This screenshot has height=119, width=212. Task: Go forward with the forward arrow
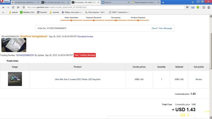click(x=8, y=7)
